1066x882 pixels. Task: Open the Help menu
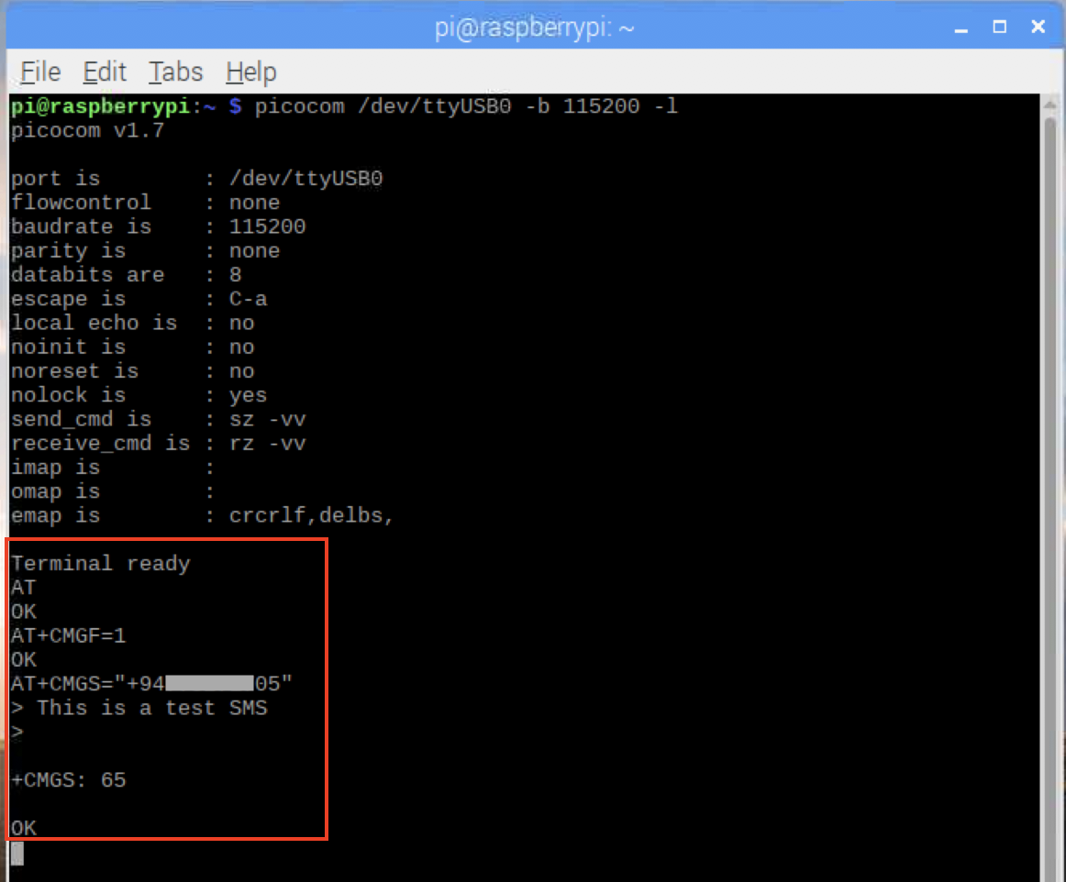coord(250,72)
